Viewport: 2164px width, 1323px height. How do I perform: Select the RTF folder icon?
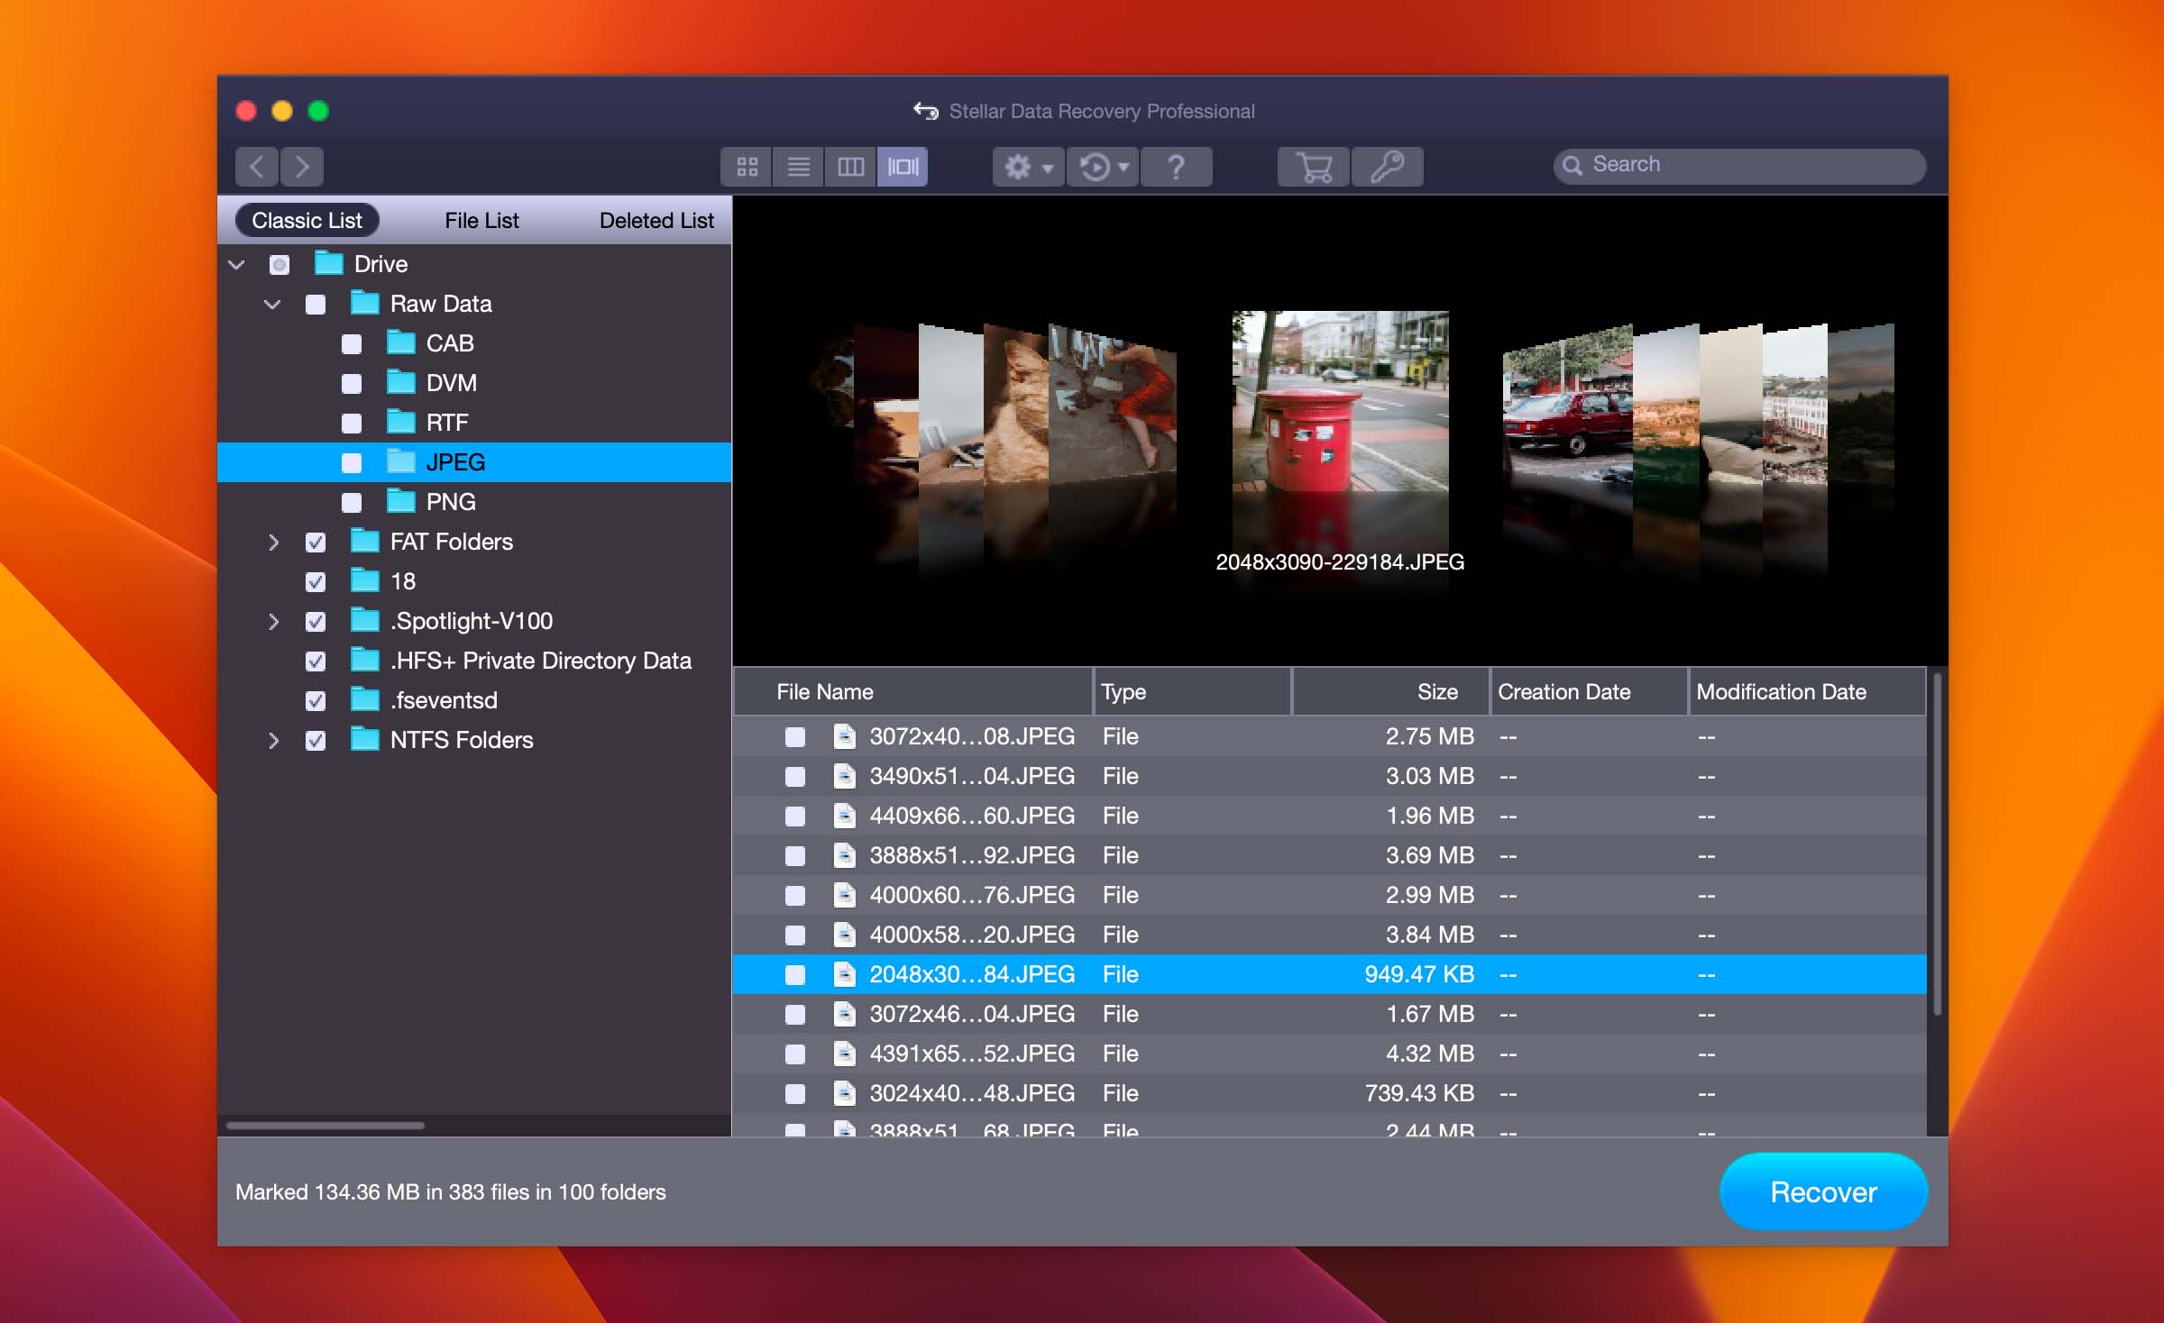click(400, 421)
